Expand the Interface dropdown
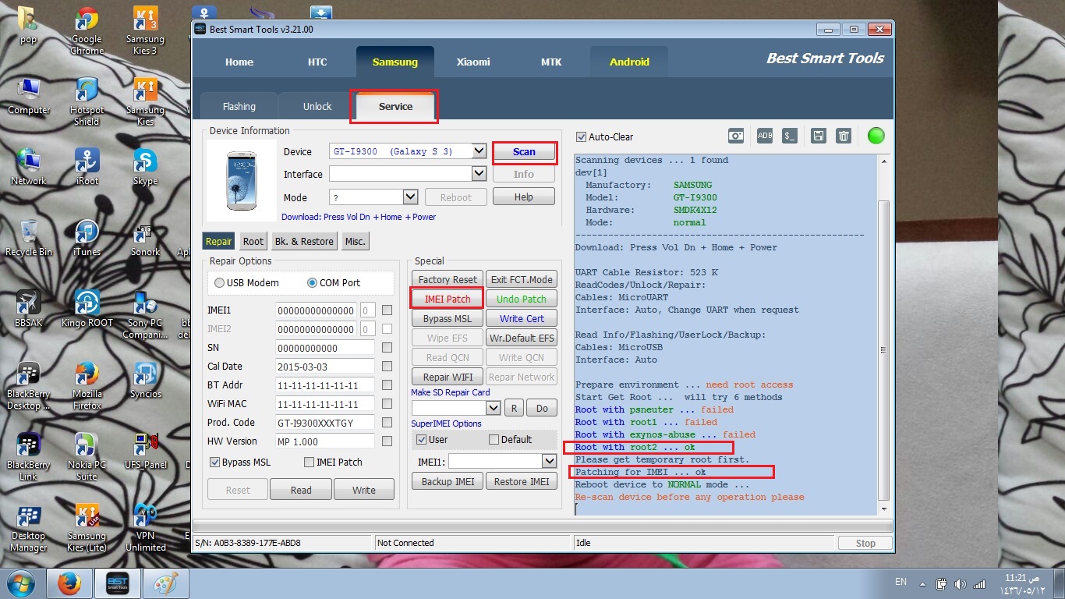 click(479, 173)
